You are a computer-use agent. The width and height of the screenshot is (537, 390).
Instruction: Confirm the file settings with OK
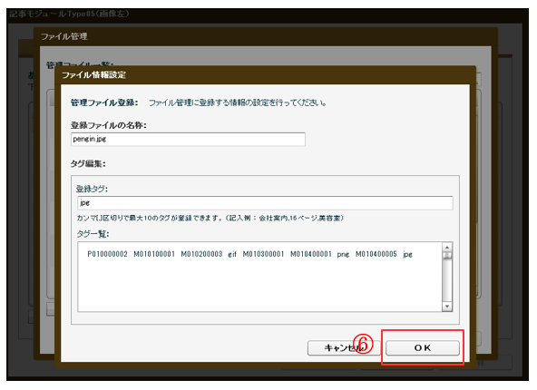pyautogui.click(x=423, y=348)
